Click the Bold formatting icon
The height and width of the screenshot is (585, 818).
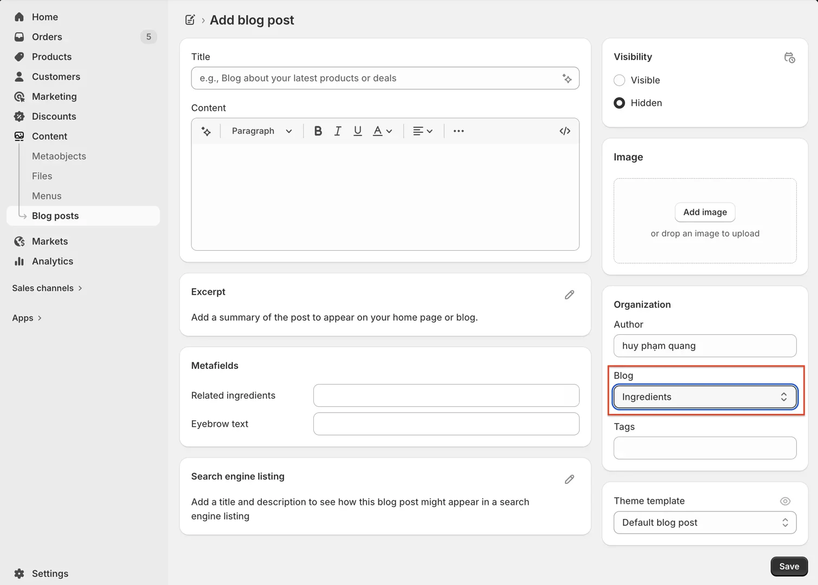(x=318, y=131)
